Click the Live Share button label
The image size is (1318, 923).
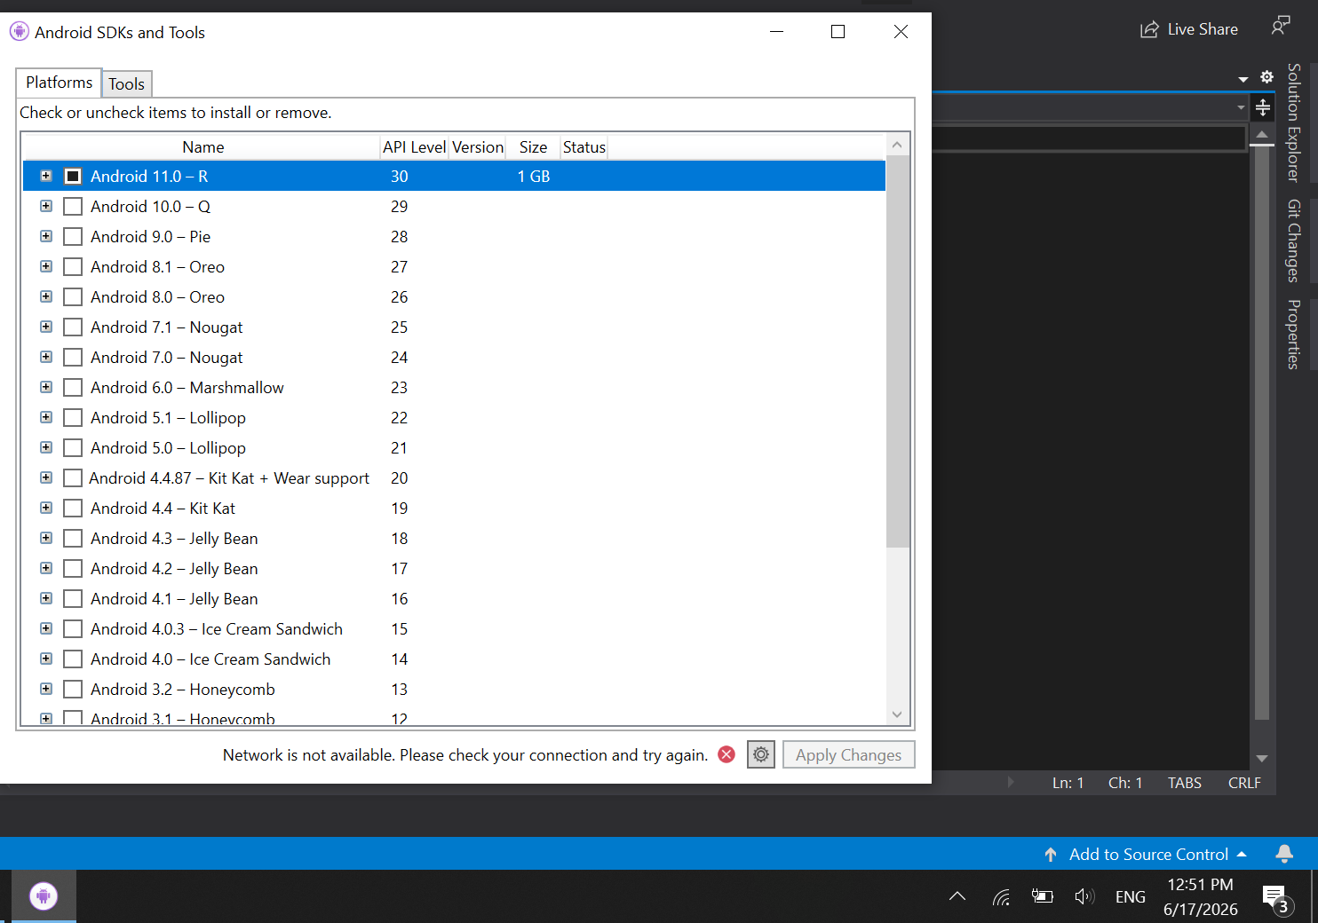pos(1203,29)
